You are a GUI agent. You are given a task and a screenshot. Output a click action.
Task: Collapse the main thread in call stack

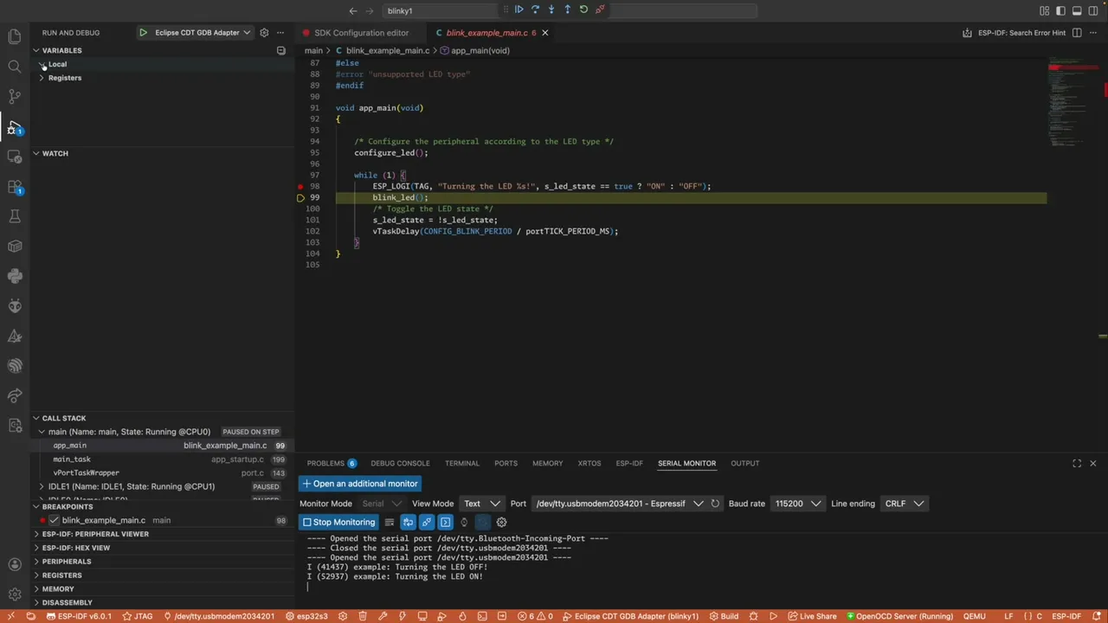42,432
